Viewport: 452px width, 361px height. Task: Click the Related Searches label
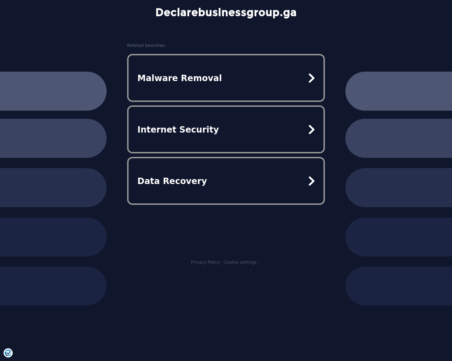point(146,45)
